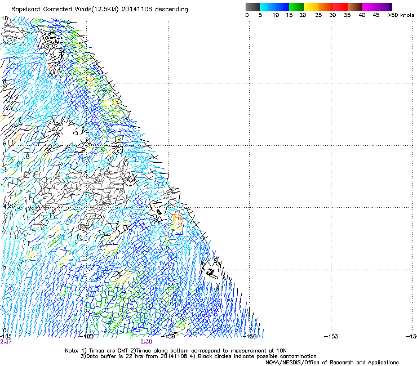Screen dimensions: 417x366
Task: Click the blue 10-15 knots color segment
Action: pyautogui.click(x=282, y=7)
